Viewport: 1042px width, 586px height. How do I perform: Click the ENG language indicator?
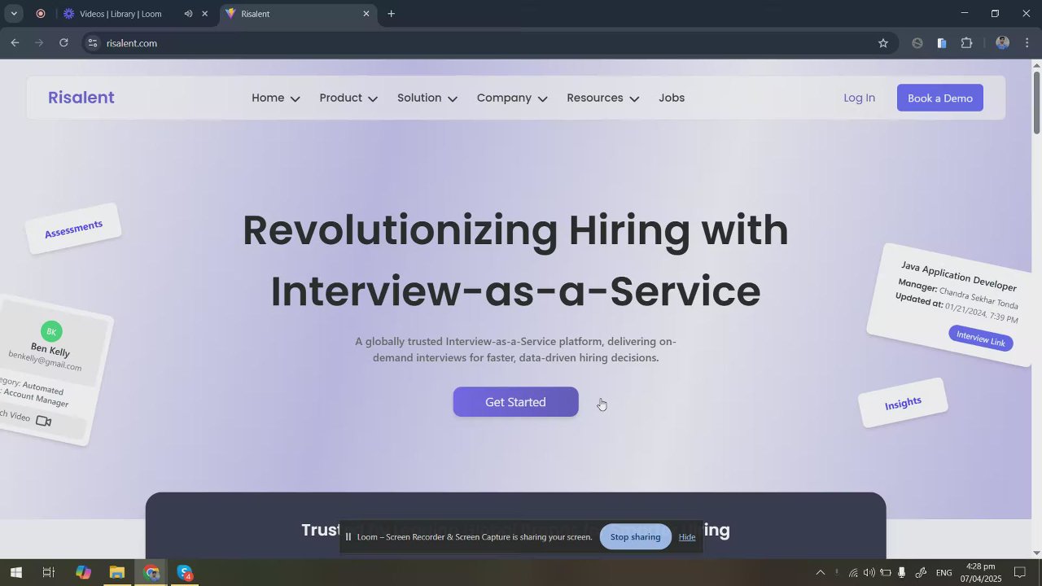click(944, 573)
